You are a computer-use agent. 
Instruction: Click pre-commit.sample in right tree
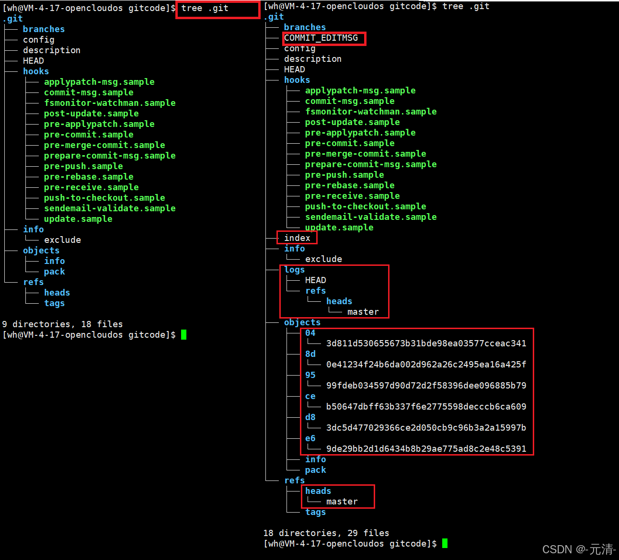click(350, 143)
